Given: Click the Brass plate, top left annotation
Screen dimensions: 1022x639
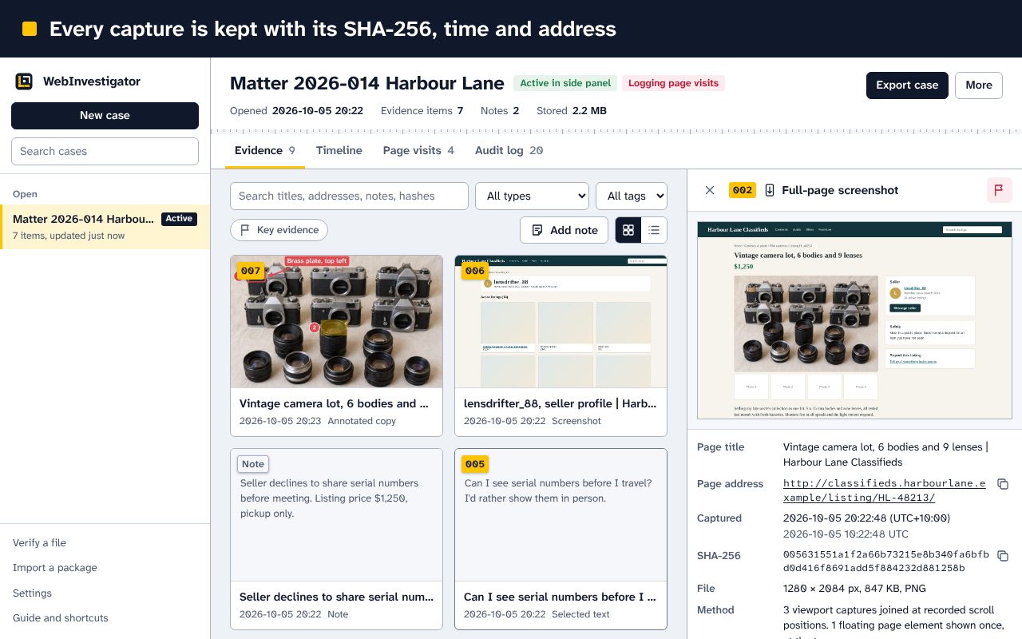Looking at the screenshot, I should coord(317,261).
